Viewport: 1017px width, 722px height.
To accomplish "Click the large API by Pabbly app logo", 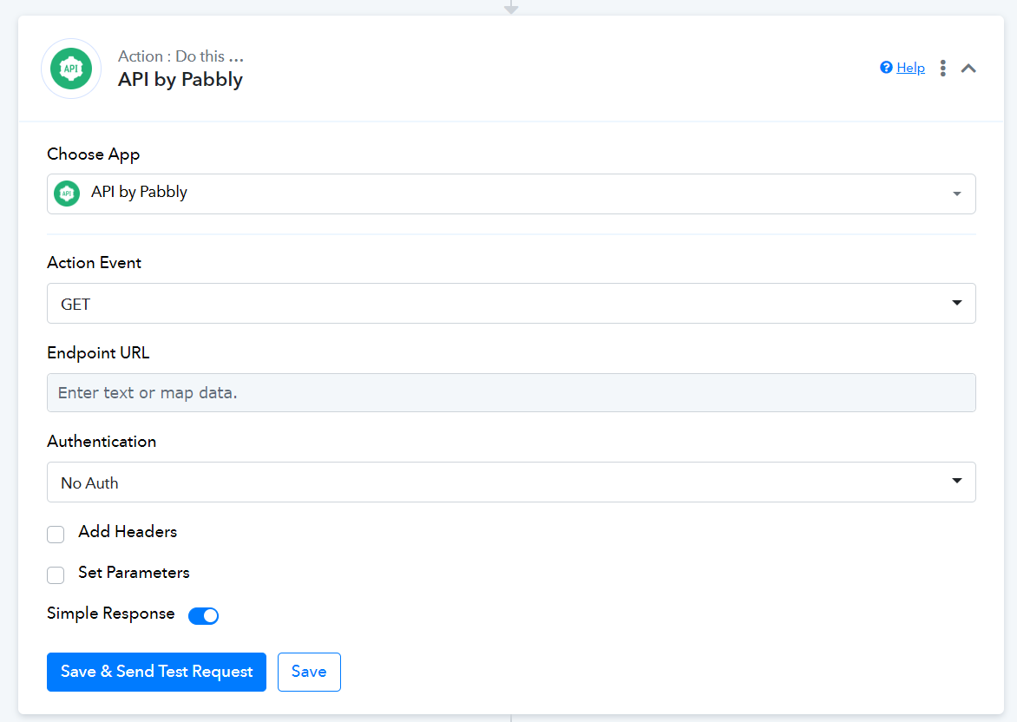I will pos(71,69).
